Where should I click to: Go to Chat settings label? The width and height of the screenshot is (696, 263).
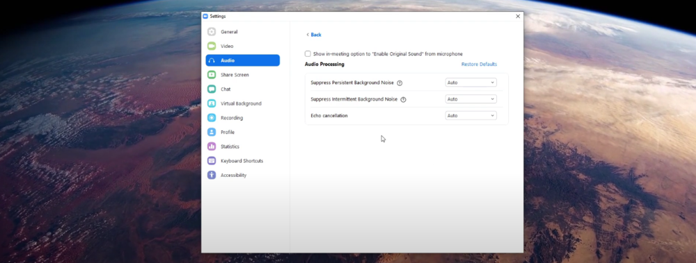(226, 89)
